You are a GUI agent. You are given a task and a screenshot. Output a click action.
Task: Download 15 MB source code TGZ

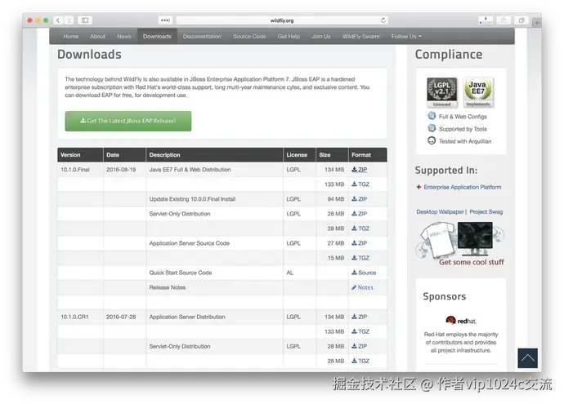tap(360, 258)
